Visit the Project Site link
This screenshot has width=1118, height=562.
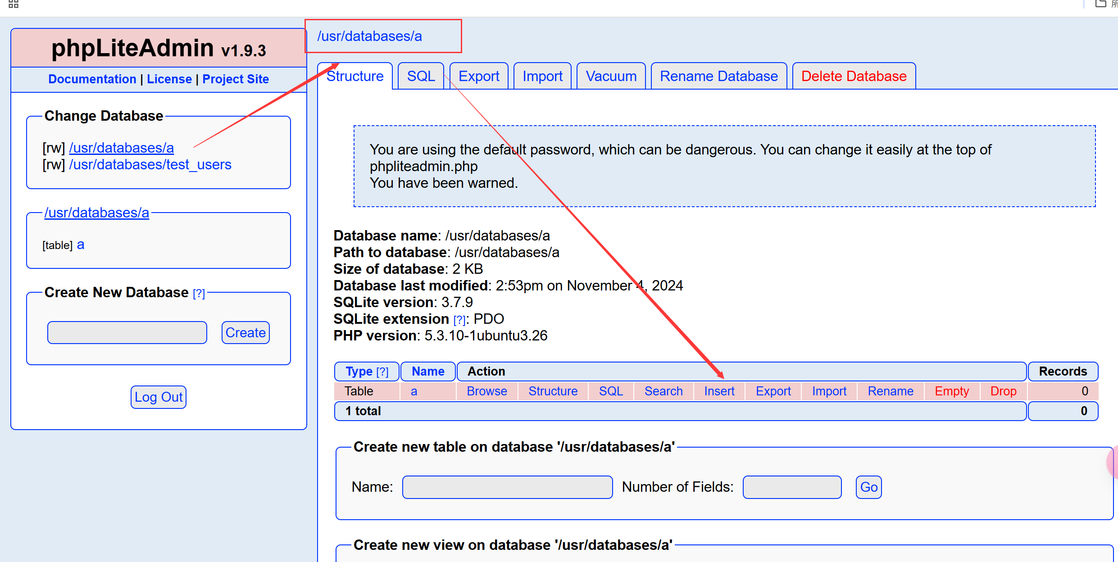[x=235, y=79]
